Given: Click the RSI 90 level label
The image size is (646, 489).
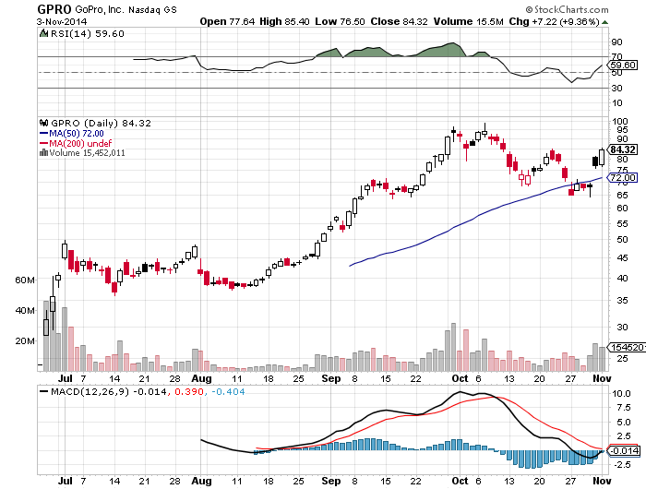Looking at the screenshot, I should point(617,42).
